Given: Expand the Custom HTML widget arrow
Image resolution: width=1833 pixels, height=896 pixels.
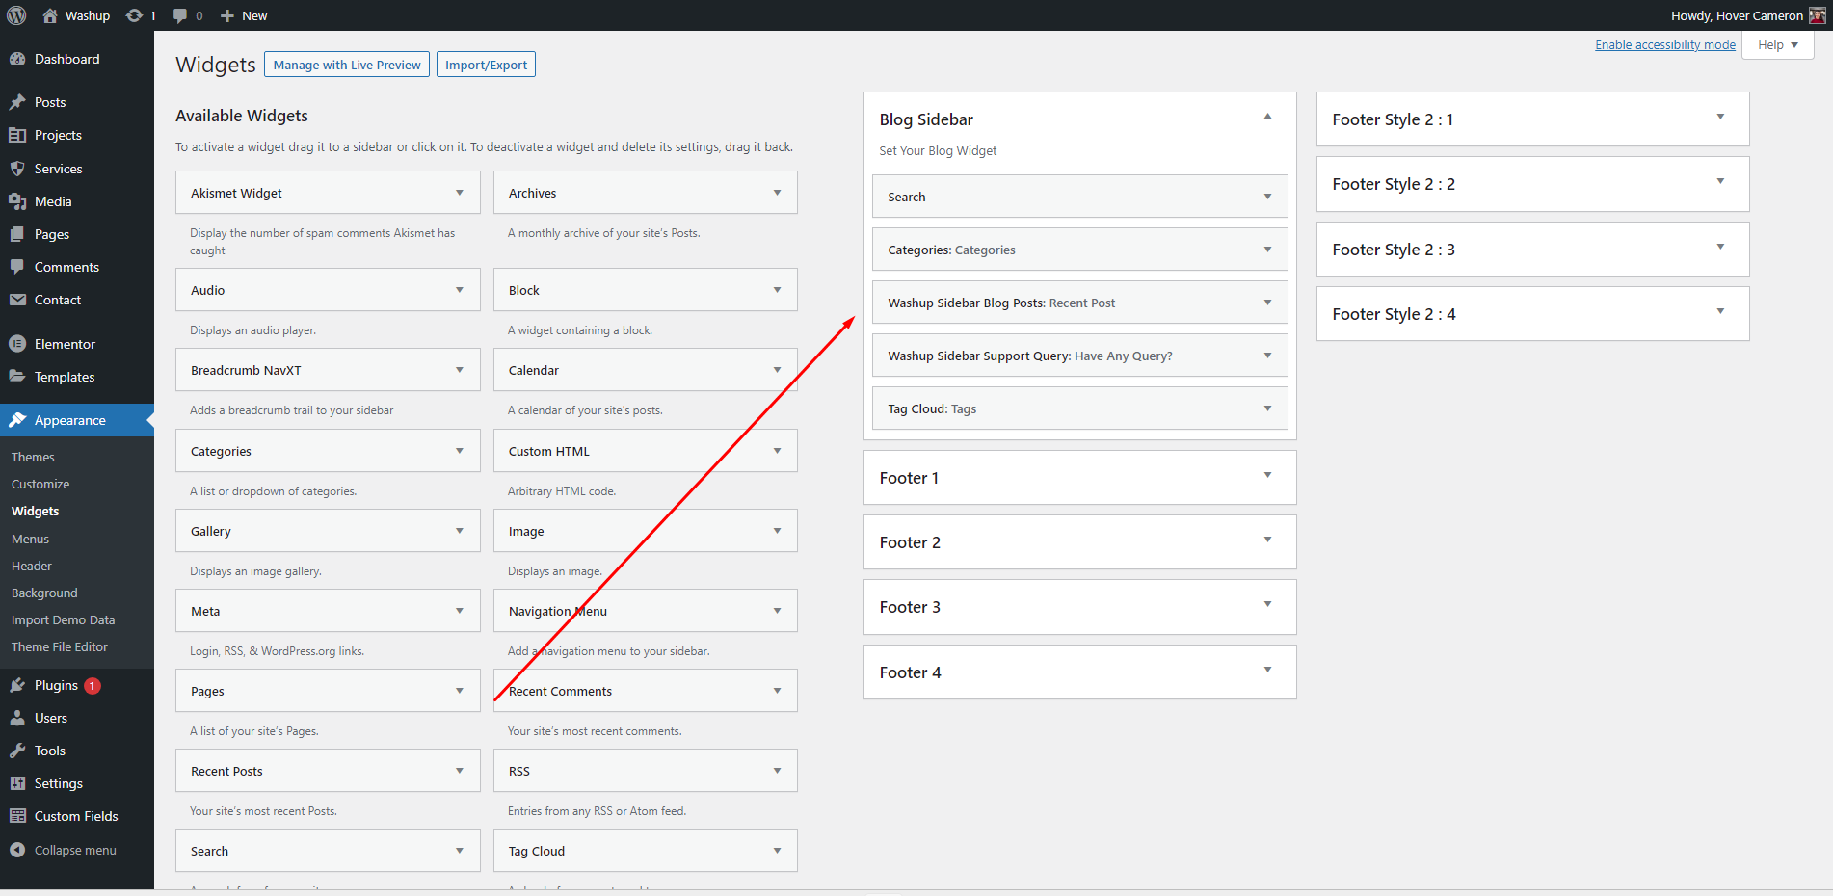Looking at the screenshot, I should pyautogui.click(x=778, y=451).
